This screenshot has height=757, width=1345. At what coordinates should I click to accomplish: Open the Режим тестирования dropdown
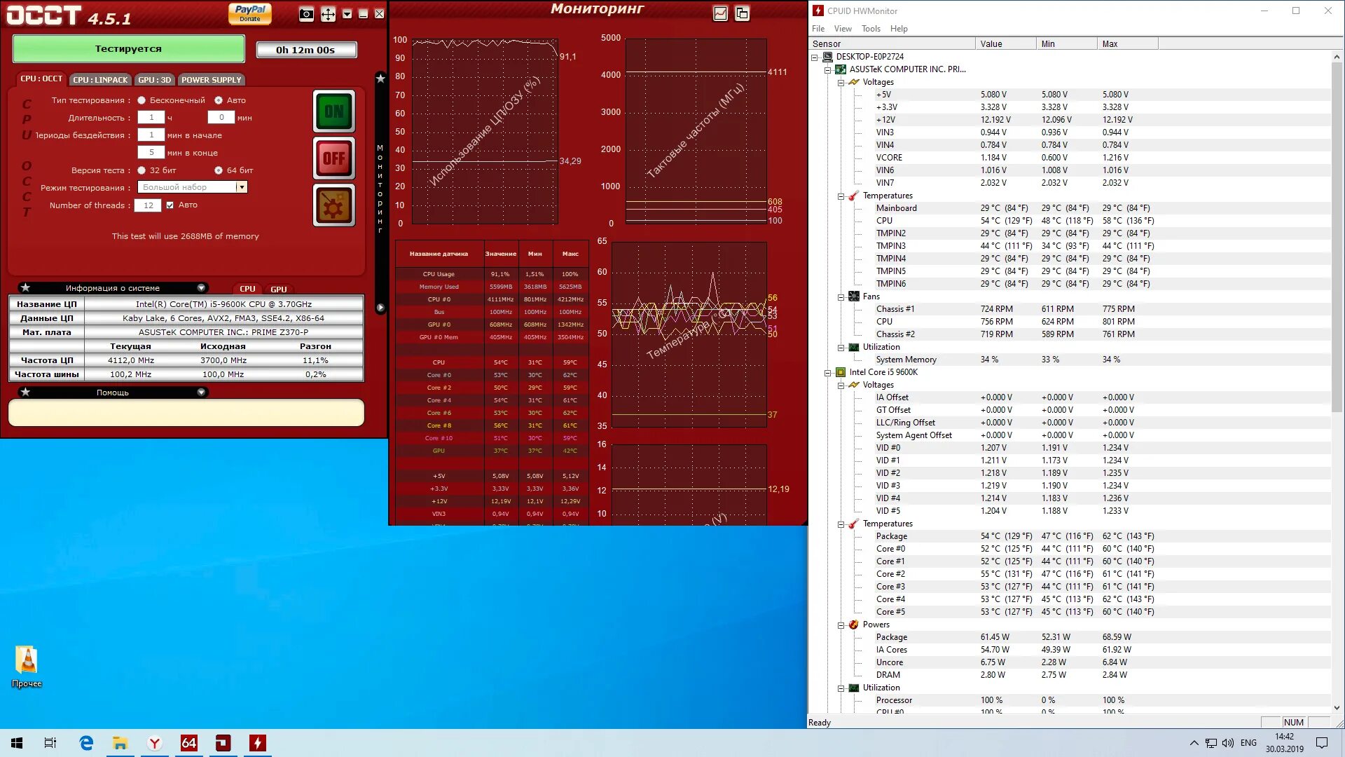pos(242,186)
